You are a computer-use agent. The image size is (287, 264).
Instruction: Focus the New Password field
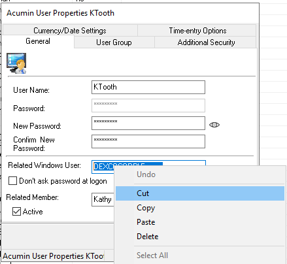[148, 123]
